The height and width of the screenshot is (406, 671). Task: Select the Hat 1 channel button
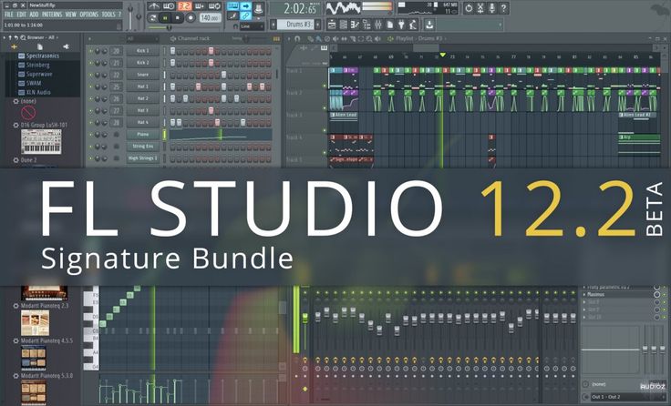[x=142, y=86]
